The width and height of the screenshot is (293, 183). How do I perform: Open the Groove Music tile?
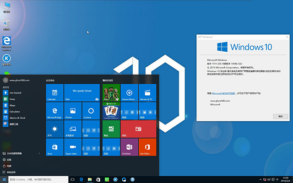tap(129, 92)
